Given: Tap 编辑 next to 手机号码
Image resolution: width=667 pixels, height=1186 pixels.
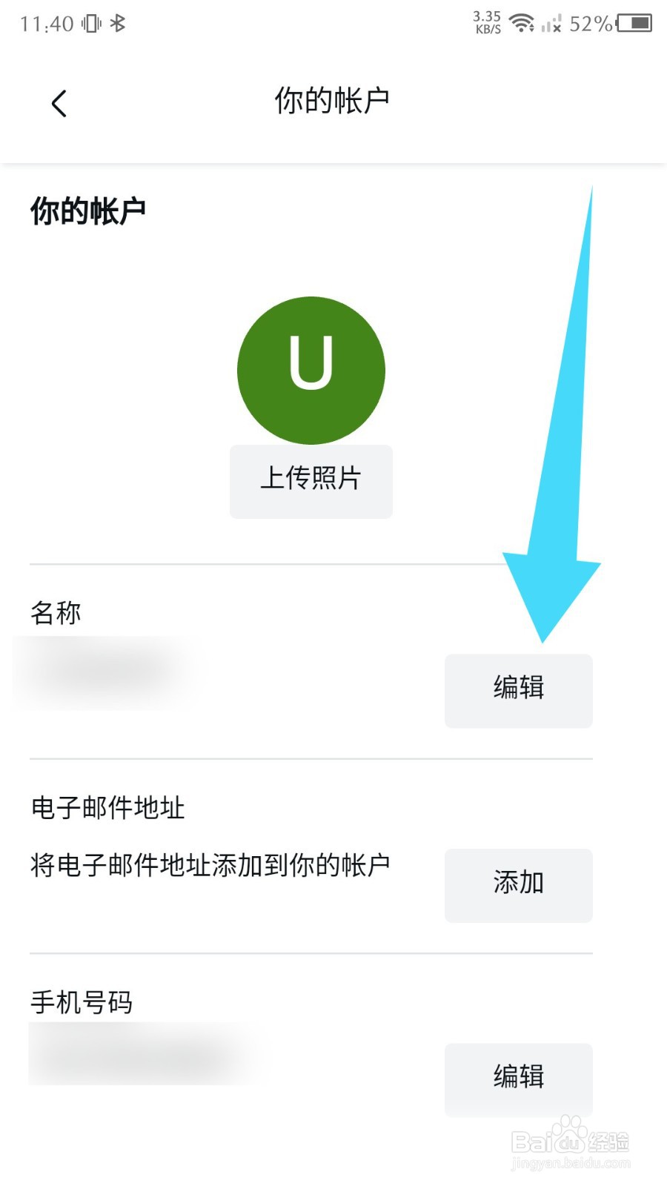Looking at the screenshot, I should click(519, 1080).
